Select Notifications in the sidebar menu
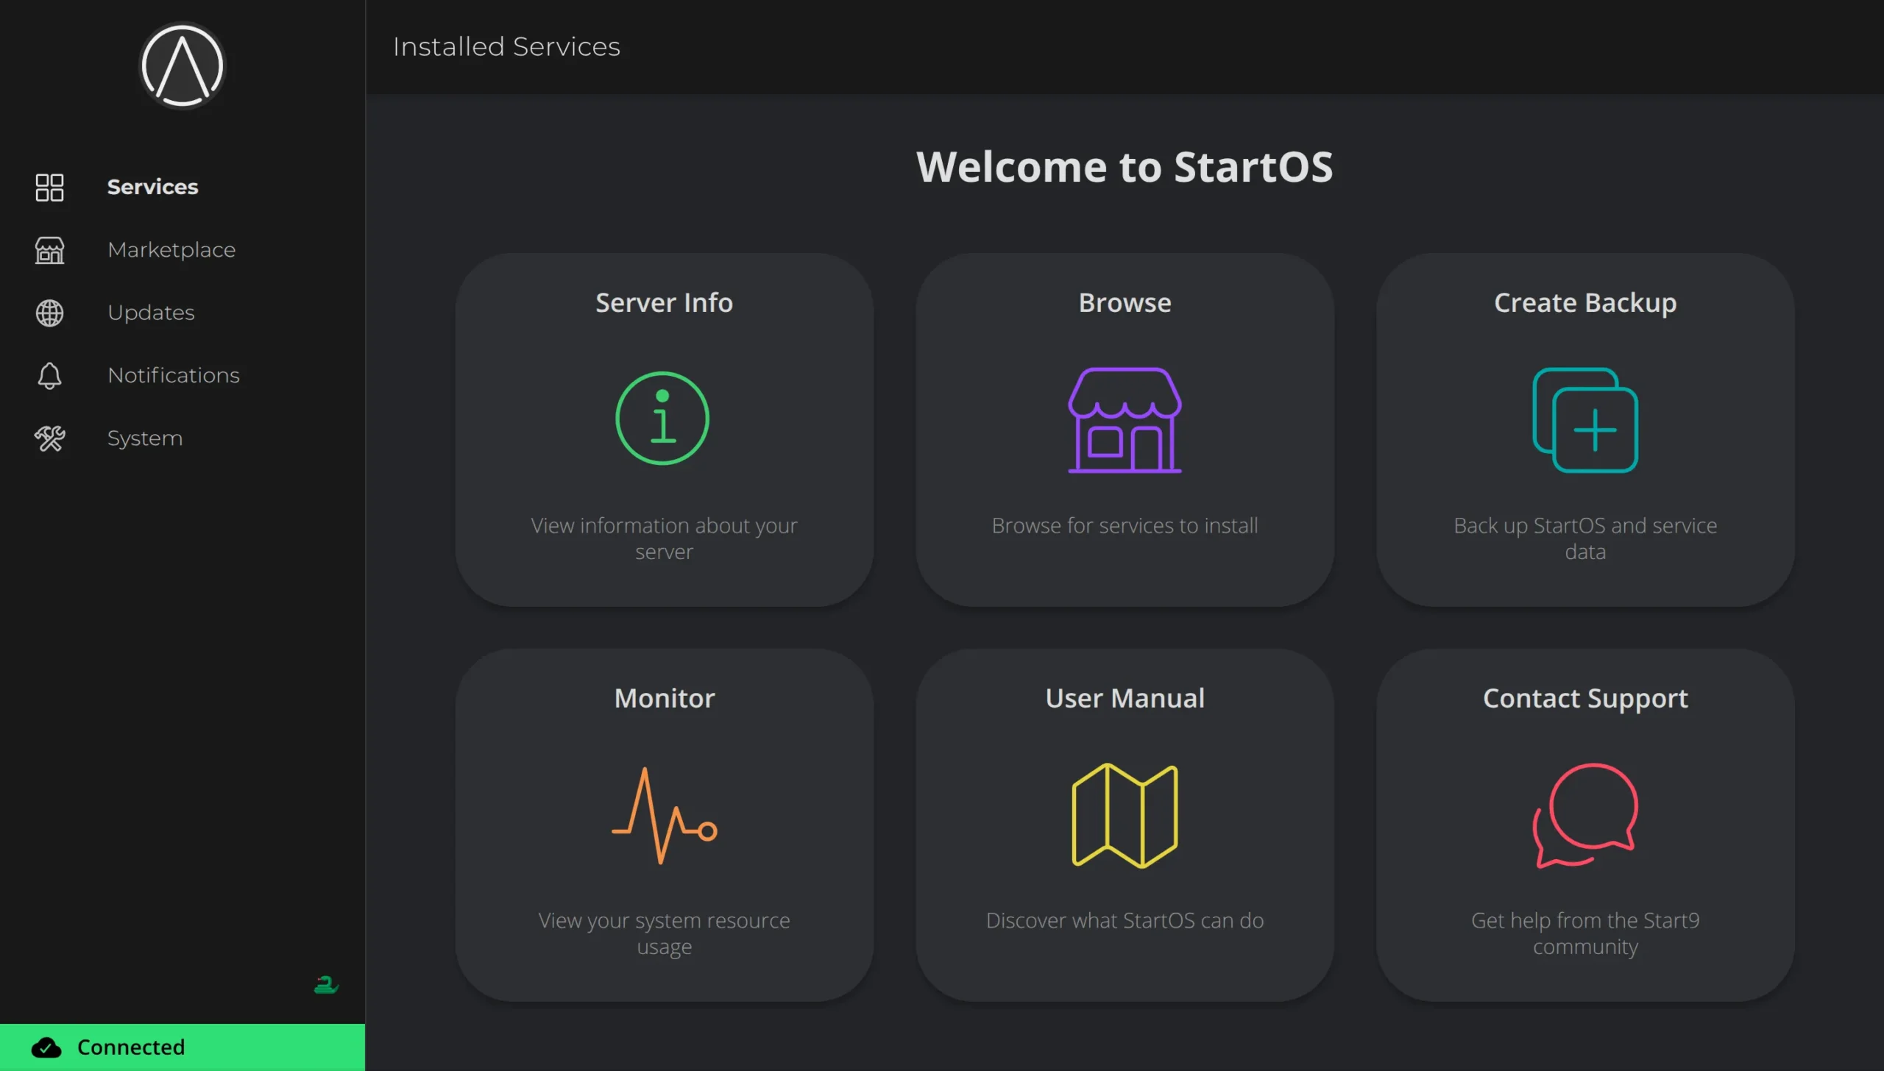1884x1071 pixels. [x=173, y=375]
